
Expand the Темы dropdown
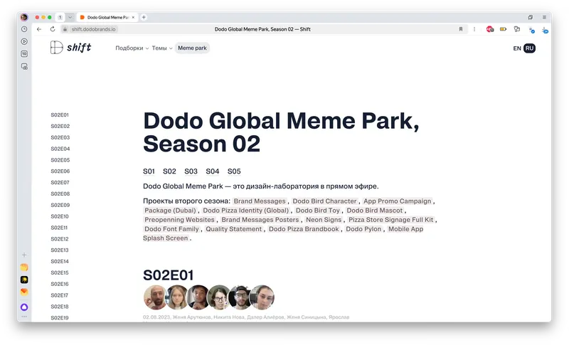click(x=162, y=48)
